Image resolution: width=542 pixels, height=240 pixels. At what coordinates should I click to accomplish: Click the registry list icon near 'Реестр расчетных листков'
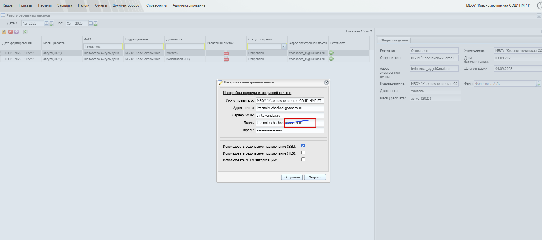tap(3, 15)
